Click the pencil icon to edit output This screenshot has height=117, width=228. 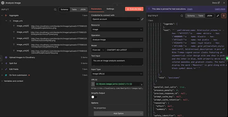[x=218, y=16]
